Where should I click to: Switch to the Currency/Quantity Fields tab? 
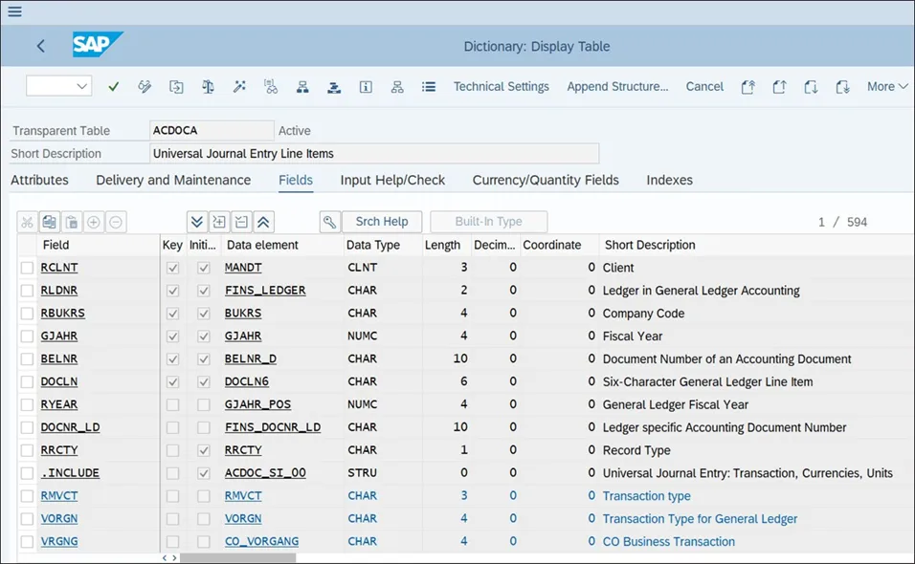[546, 180]
